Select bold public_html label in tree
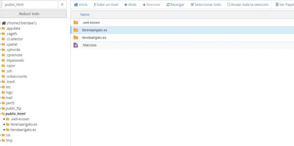Viewport: 294px width, 146px height. coord(16,114)
